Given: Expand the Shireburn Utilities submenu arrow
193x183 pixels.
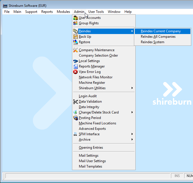Looking at the screenshot, I should [132, 88].
